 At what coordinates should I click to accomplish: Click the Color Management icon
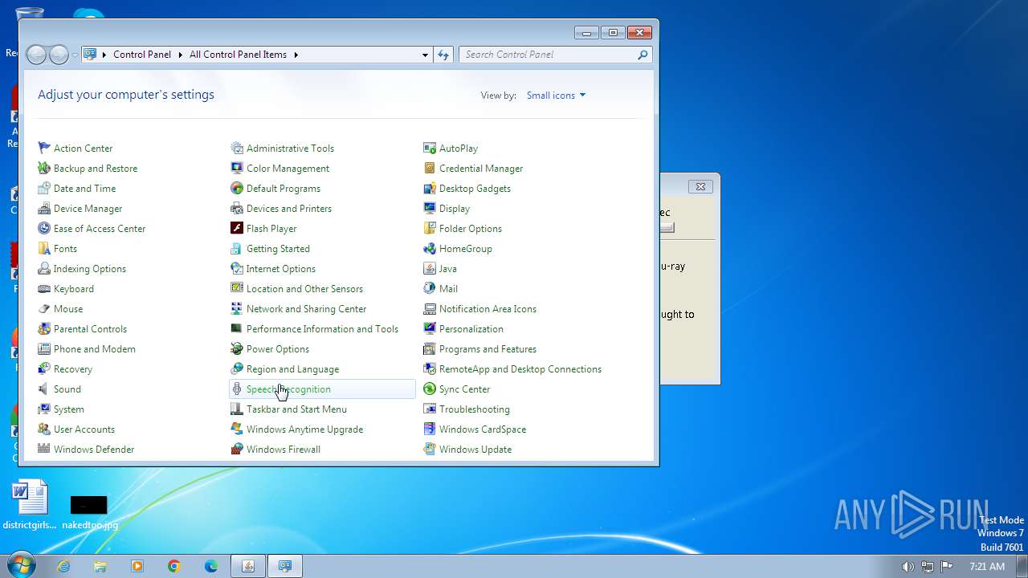pyautogui.click(x=237, y=168)
